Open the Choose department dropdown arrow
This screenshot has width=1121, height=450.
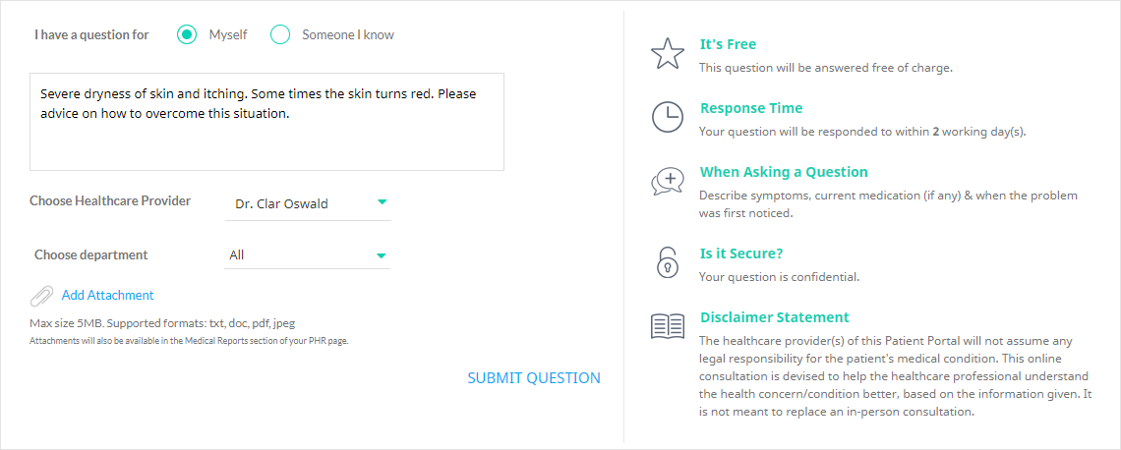coord(382,255)
